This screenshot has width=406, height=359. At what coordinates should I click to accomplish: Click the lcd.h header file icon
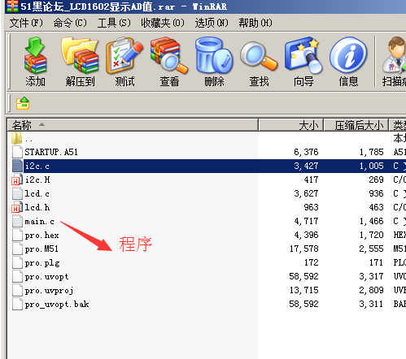pos(17,207)
